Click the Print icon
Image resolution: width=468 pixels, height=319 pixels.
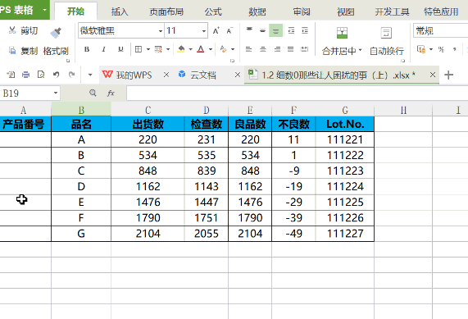click(x=25, y=75)
